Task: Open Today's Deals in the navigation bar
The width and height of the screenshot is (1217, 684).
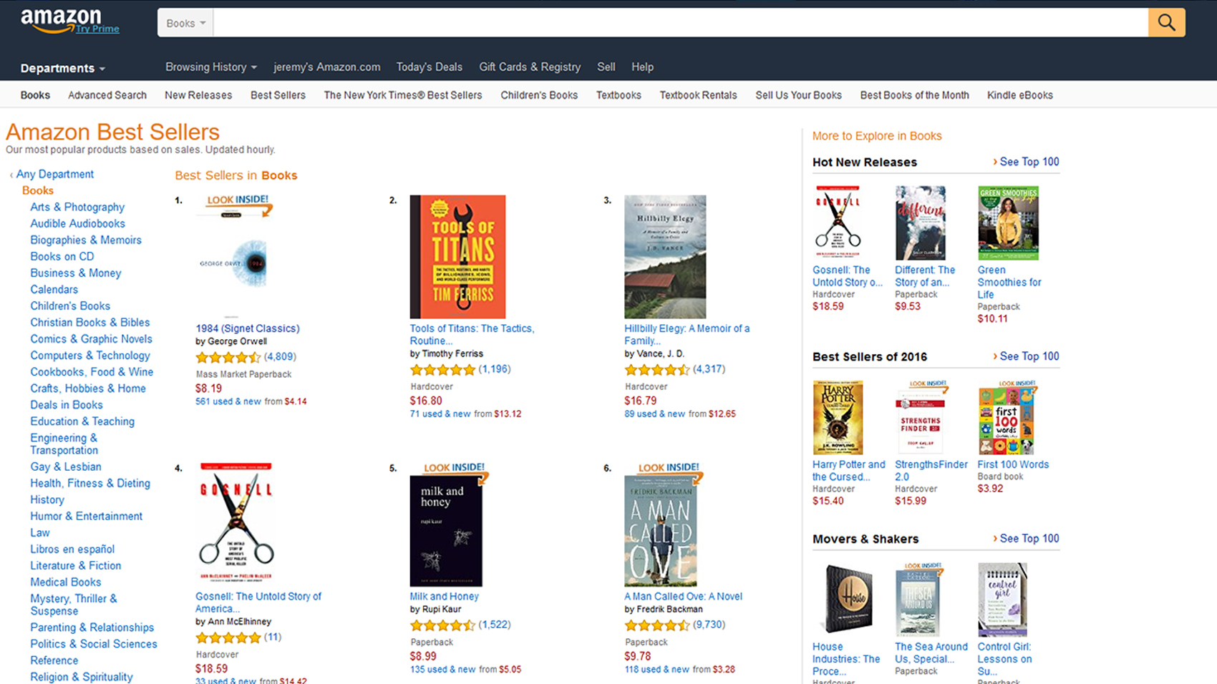Action: coord(429,67)
